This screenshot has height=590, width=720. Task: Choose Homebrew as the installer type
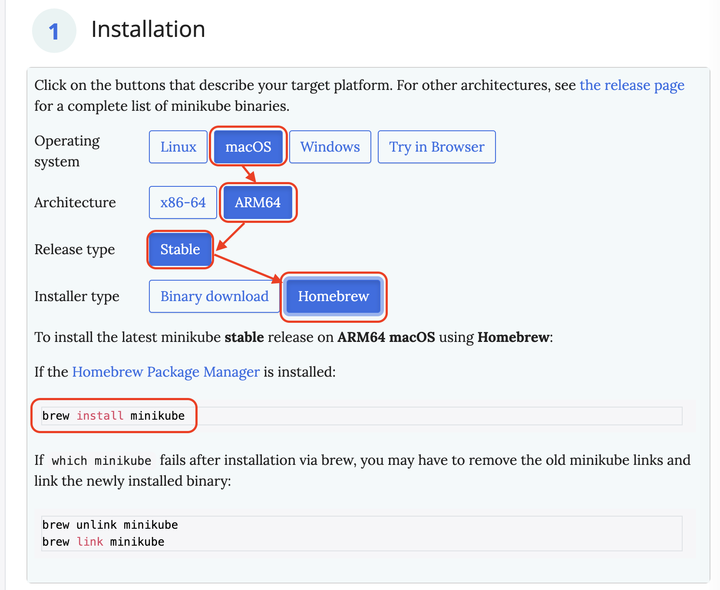[x=334, y=296]
